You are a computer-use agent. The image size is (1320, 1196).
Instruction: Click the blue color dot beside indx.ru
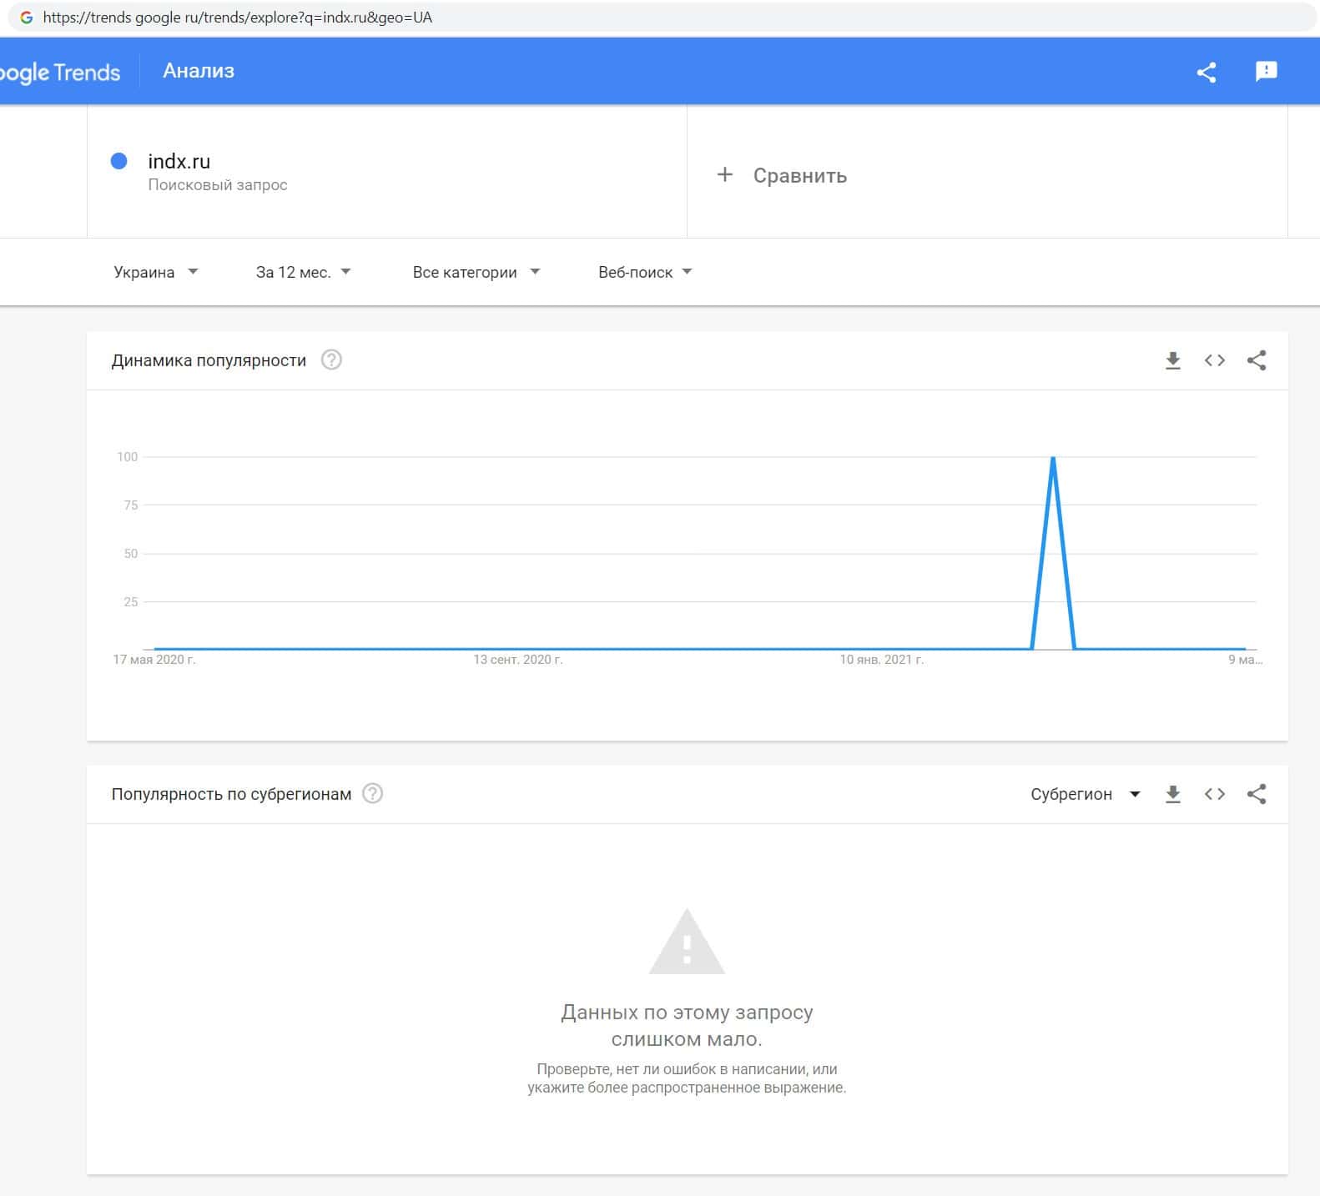click(x=119, y=161)
